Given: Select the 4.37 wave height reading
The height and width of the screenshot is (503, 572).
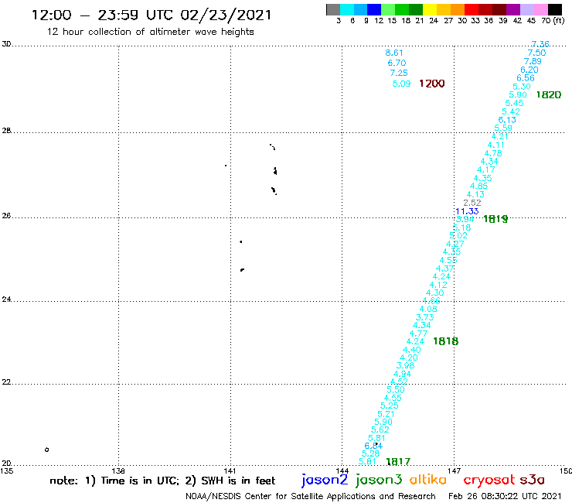Looking at the screenshot, I should tap(444, 269).
